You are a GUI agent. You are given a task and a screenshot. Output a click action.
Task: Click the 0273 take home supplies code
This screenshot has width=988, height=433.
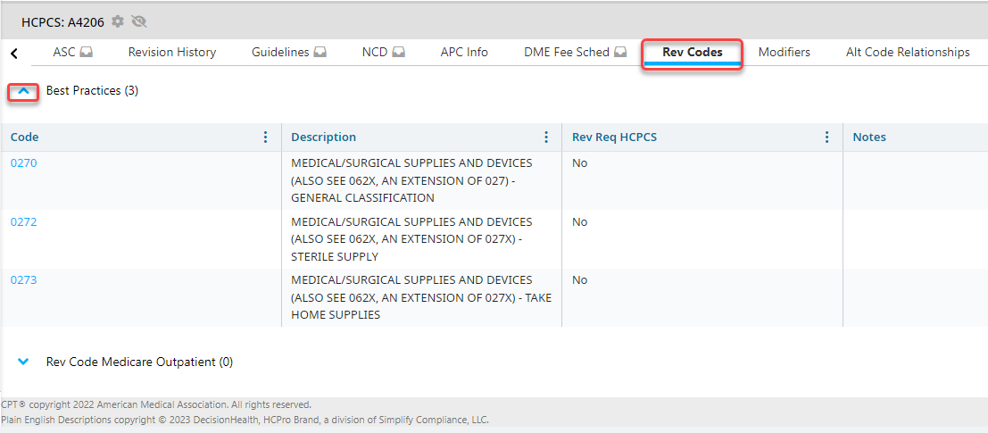24,280
